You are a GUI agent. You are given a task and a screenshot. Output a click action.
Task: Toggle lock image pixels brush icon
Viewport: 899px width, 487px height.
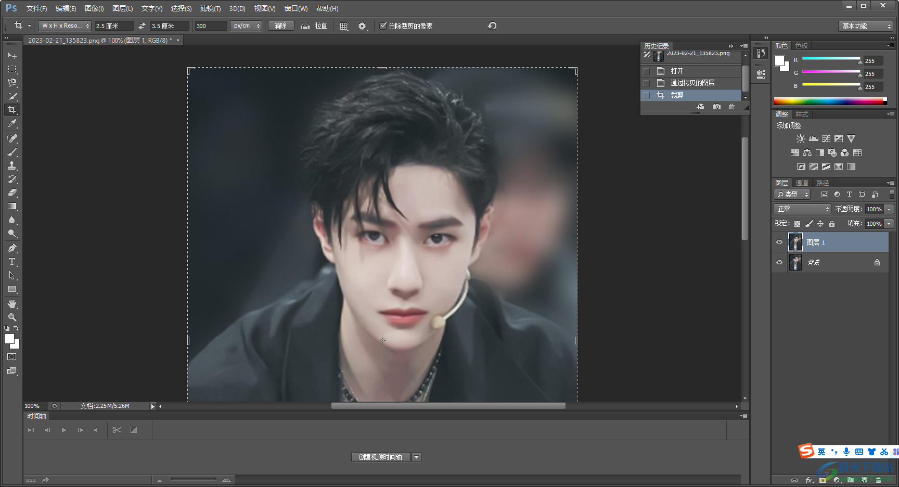(x=809, y=224)
